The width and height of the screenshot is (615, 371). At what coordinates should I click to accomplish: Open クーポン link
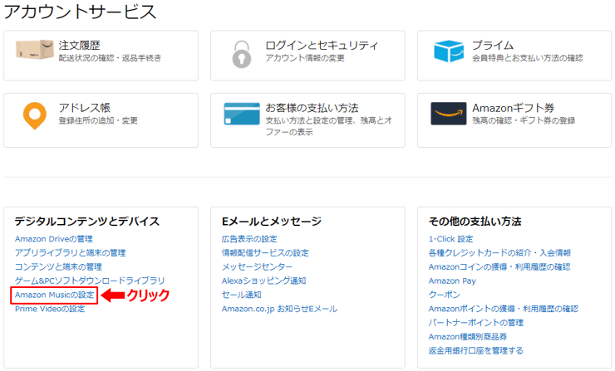(x=445, y=295)
